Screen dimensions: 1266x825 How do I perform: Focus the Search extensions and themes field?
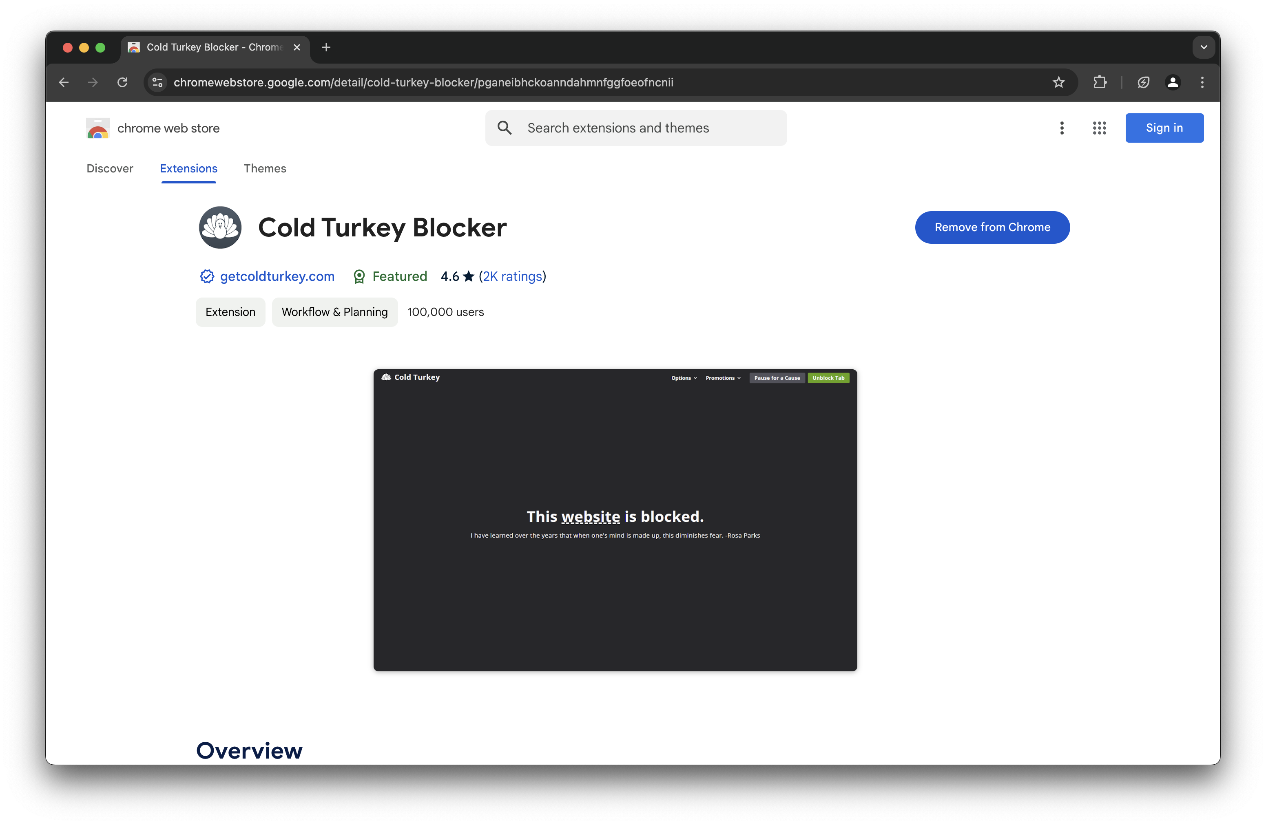(636, 128)
